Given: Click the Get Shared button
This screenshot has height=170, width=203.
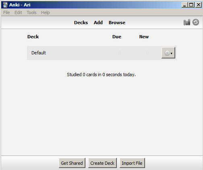Looking at the screenshot, I should click(72, 163).
